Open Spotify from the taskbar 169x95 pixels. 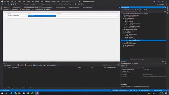pyautogui.click(x=32, y=93)
